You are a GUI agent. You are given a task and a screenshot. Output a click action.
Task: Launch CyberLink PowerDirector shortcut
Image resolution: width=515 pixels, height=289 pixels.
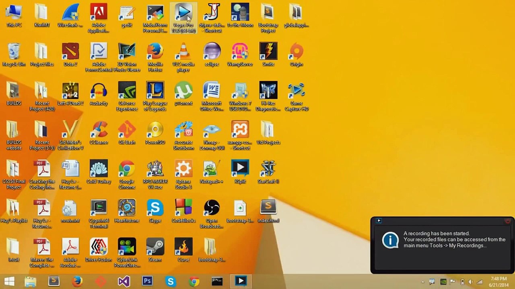coord(127,252)
